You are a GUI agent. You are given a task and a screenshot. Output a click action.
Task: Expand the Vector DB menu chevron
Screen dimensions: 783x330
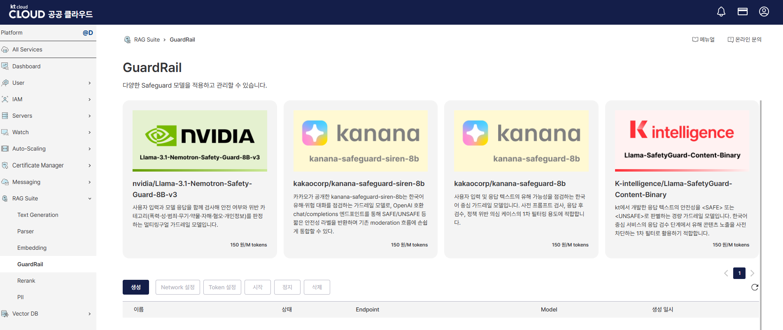pos(90,314)
